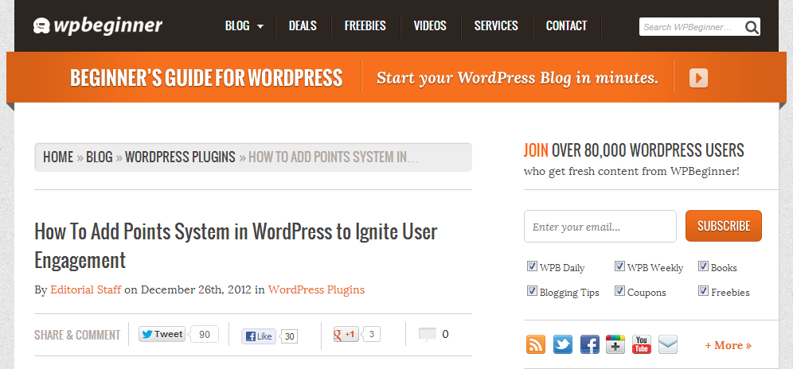Image resolution: width=793 pixels, height=369 pixels.
Task: Open the WordPress Plugins category link
Action: [x=316, y=289]
